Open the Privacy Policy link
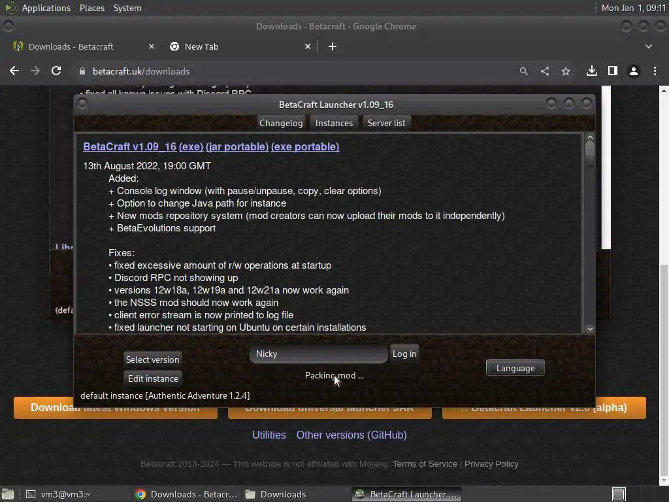 491,464
